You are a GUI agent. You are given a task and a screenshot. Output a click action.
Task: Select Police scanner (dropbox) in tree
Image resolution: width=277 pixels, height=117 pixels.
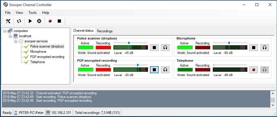coord(47,46)
